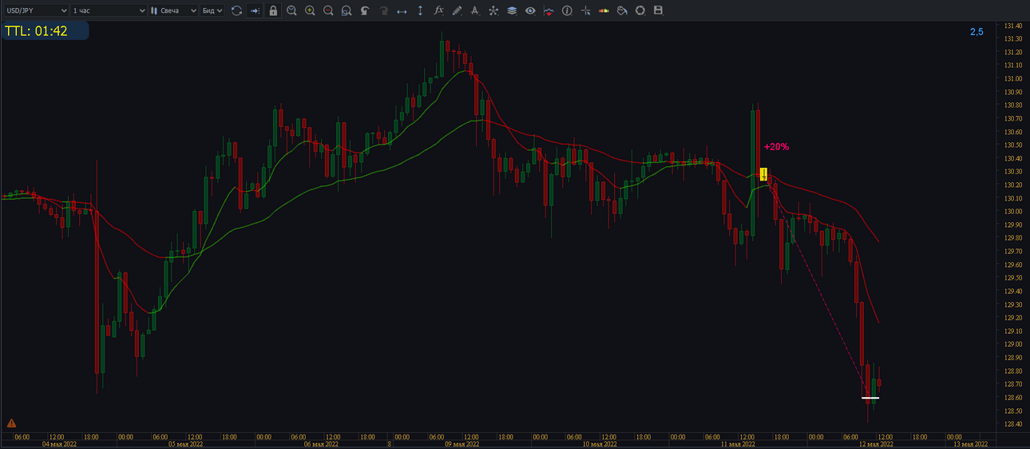This screenshot has height=449, width=1030.
Task: Click the info circle icon
Action: [567, 10]
